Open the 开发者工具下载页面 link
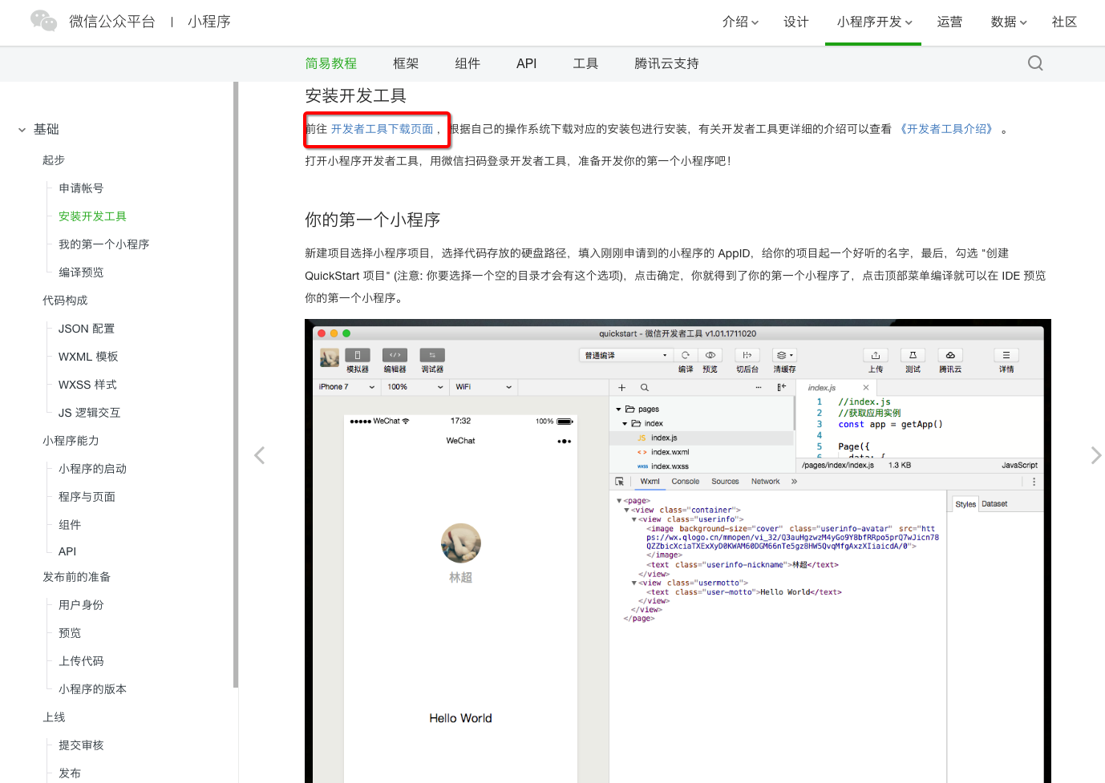 coord(382,129)
